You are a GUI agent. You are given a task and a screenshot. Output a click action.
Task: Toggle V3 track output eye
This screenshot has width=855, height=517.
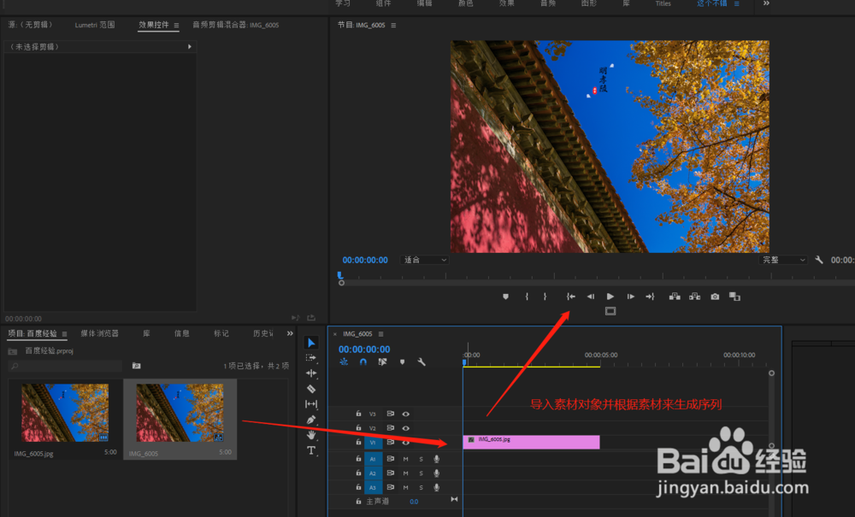pos(405,414)
